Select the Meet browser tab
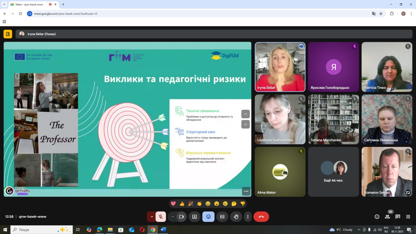The image size is (416, 234). click(x=29, y=5)
